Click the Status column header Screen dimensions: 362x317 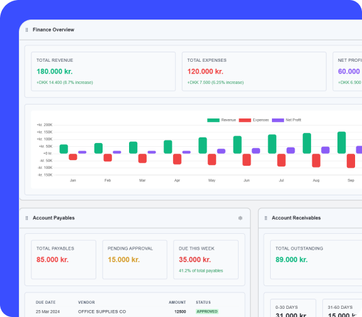203,303
